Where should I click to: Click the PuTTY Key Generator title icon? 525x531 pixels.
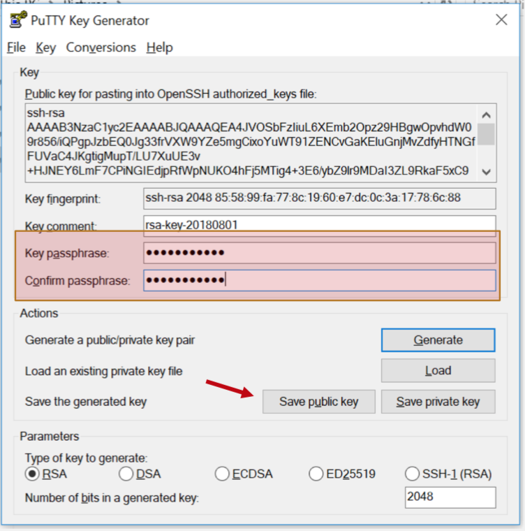tap(17, 20)
